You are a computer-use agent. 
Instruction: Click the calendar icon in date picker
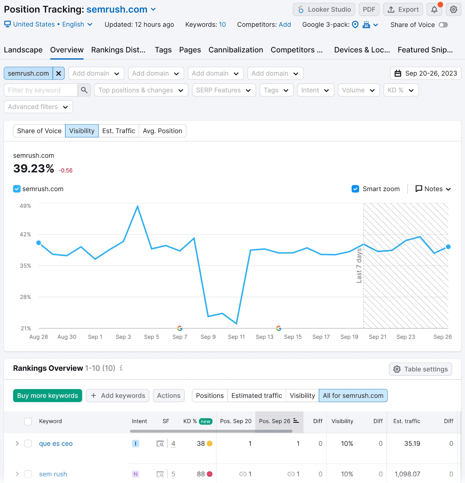coord(398,73)
